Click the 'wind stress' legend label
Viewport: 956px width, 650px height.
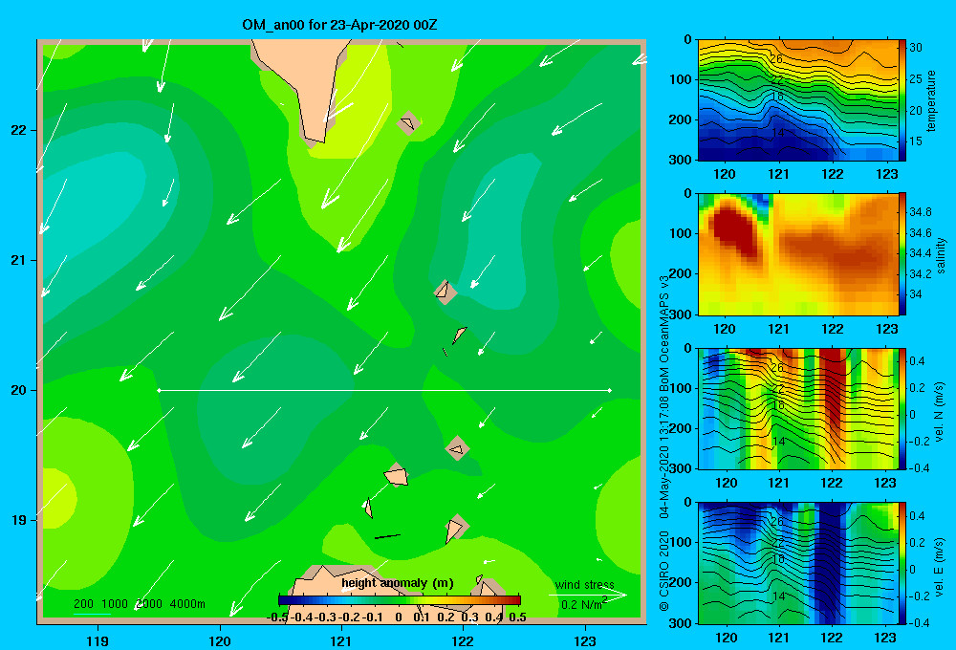click(x=585, y=585)
